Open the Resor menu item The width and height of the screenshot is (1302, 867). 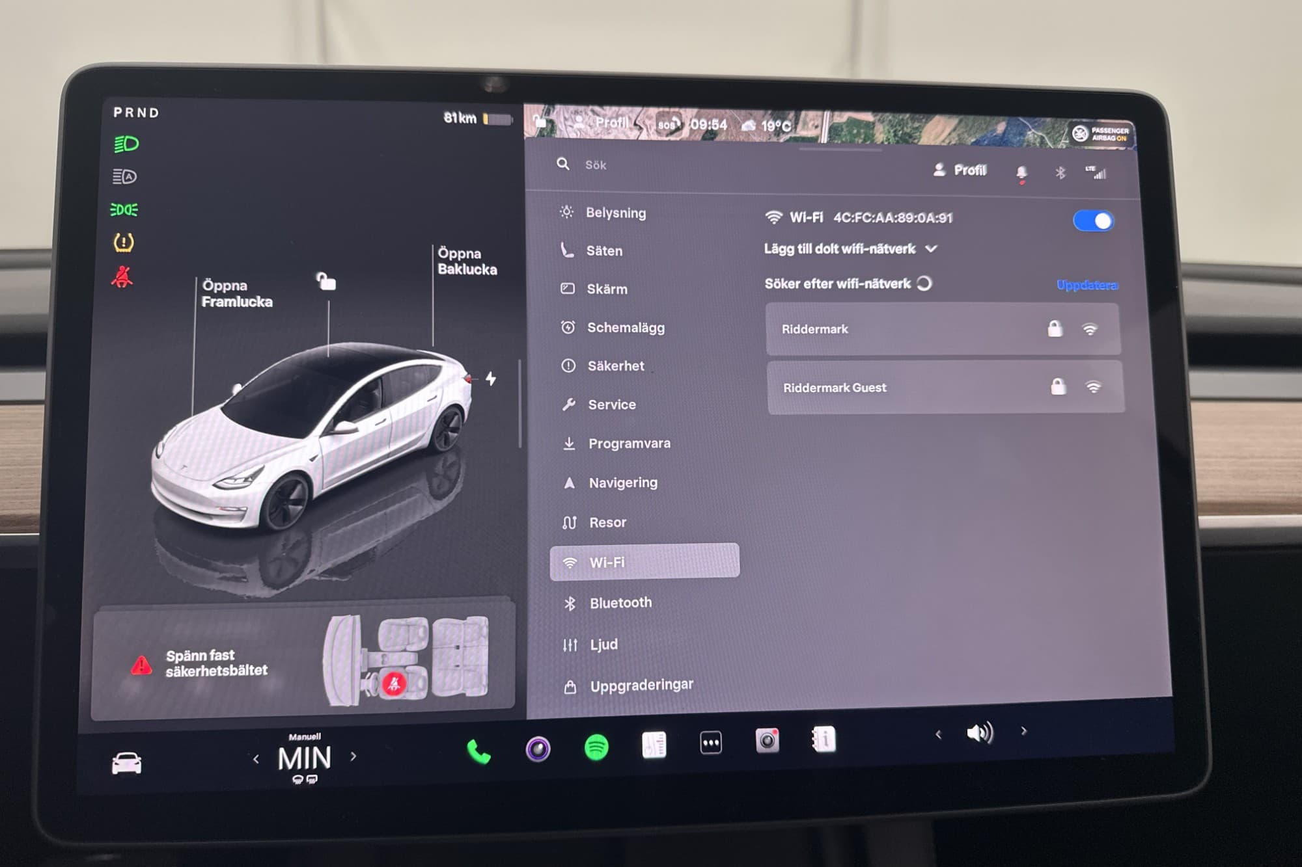[594, 522]
